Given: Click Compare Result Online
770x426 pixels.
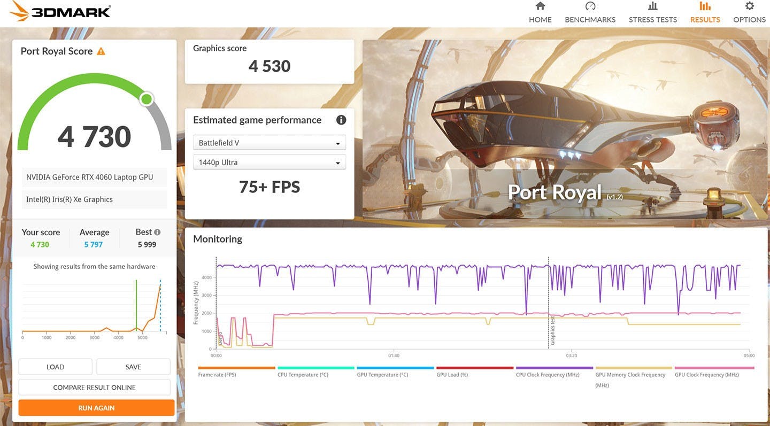Looking at the screenshot, I should [x=94, y=388].
